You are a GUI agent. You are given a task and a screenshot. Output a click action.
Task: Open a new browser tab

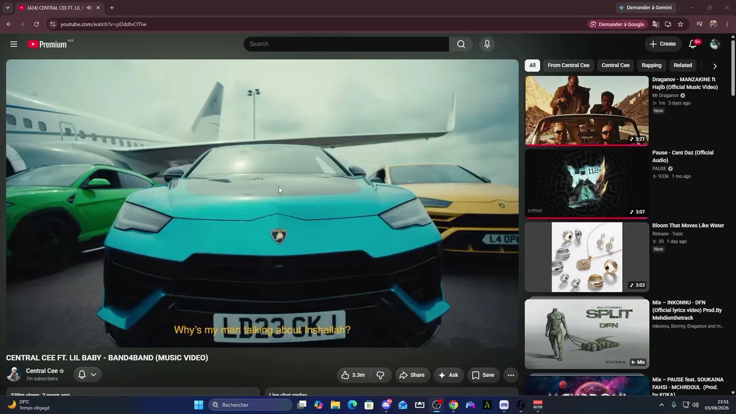112,8
